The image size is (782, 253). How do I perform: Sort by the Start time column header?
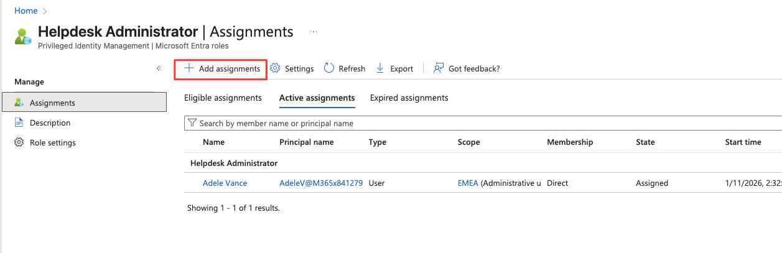pos(743,142)
